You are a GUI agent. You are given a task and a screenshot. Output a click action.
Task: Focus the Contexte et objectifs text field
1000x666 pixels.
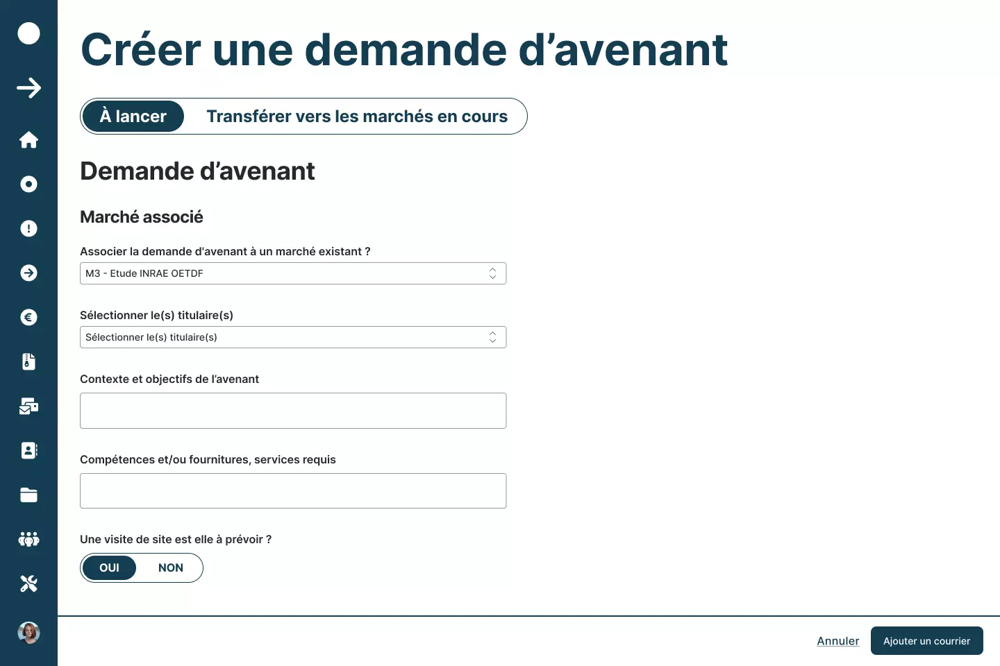click(292, 411)
